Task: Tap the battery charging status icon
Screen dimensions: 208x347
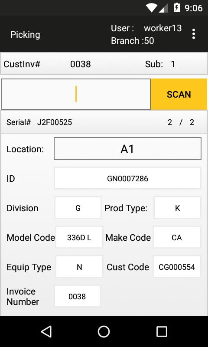Action: 177,8
